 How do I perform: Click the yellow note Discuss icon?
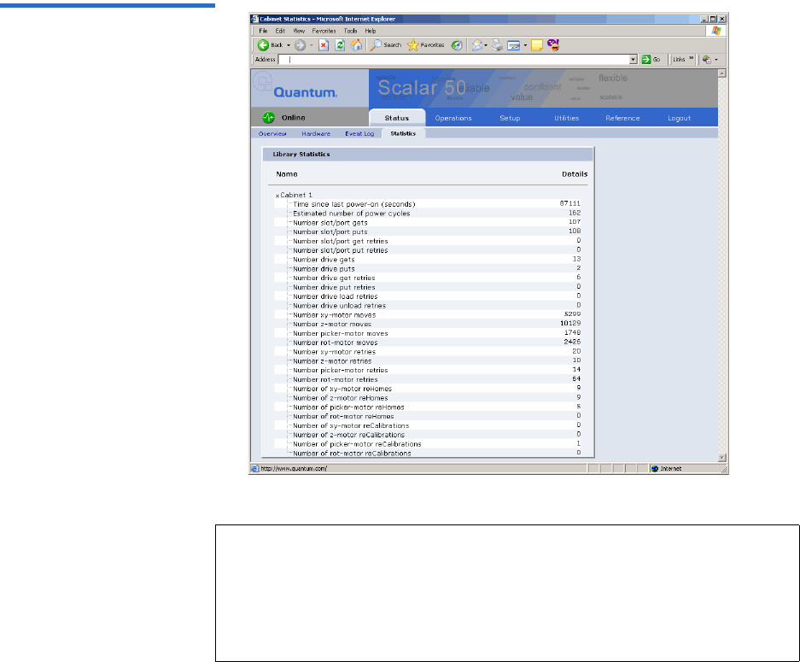point(537,45)
